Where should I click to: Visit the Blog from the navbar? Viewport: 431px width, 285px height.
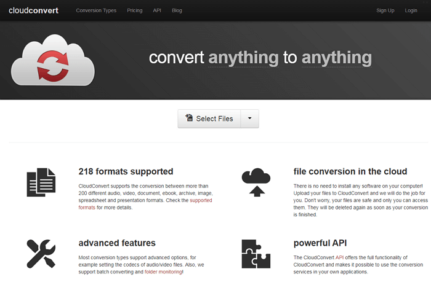(177, 10)
